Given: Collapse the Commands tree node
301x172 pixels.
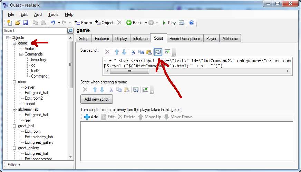Looking at the screenshot, I should coord(21,54).
